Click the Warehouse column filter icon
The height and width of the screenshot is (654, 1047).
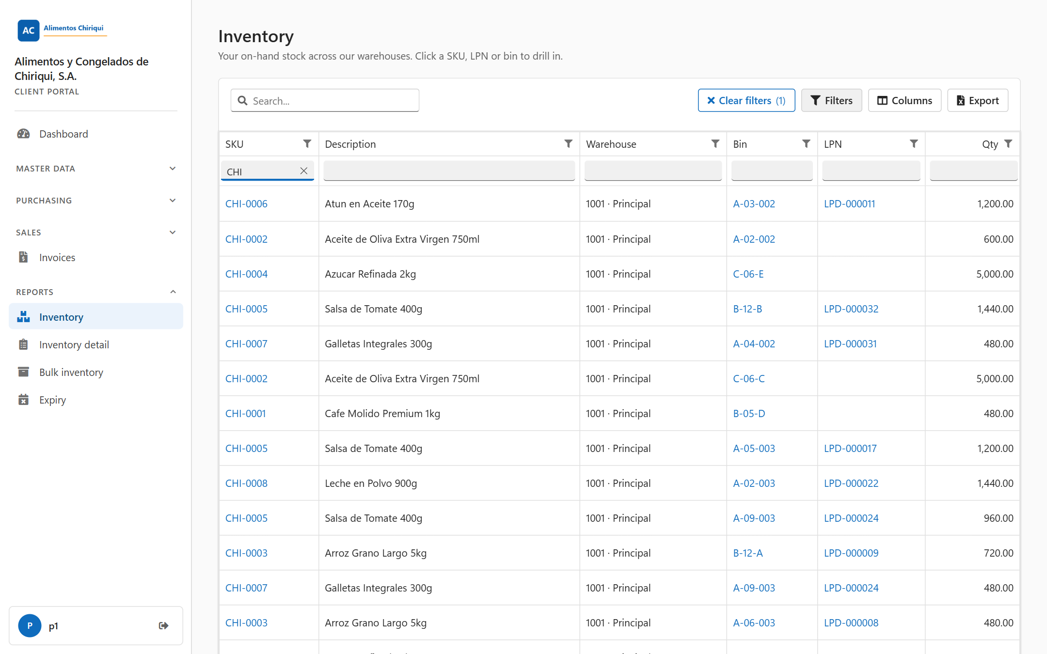click(715, 144)
